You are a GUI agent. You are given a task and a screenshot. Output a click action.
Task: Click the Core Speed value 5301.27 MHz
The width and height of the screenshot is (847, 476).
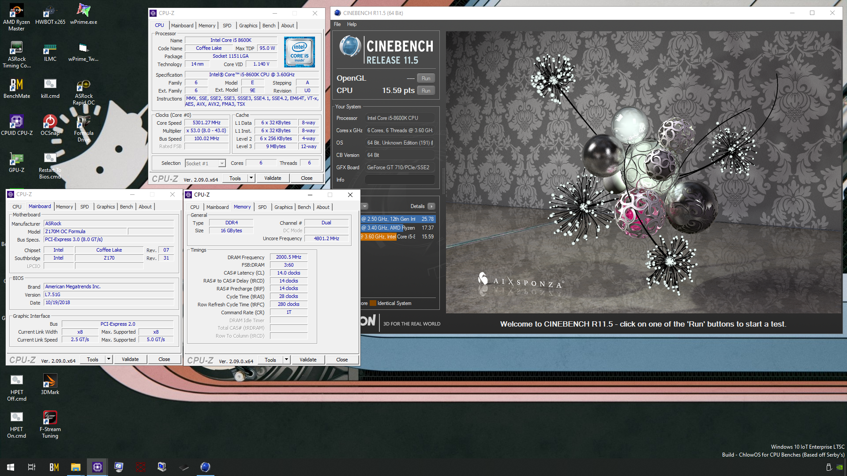[x=206, y=123]
